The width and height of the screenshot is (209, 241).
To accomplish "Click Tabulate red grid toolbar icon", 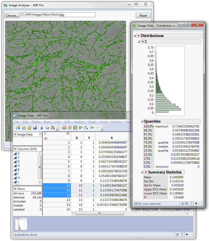I will pos(64,128).
